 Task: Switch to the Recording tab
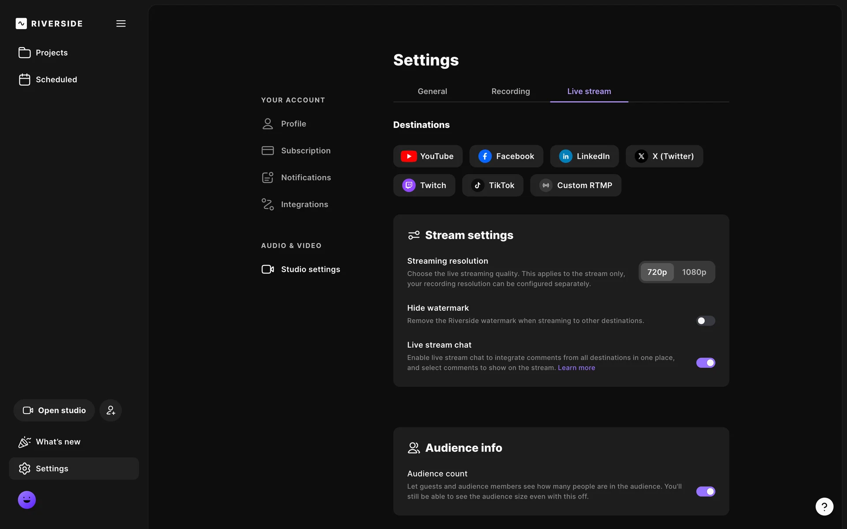(x=510, y=91)
